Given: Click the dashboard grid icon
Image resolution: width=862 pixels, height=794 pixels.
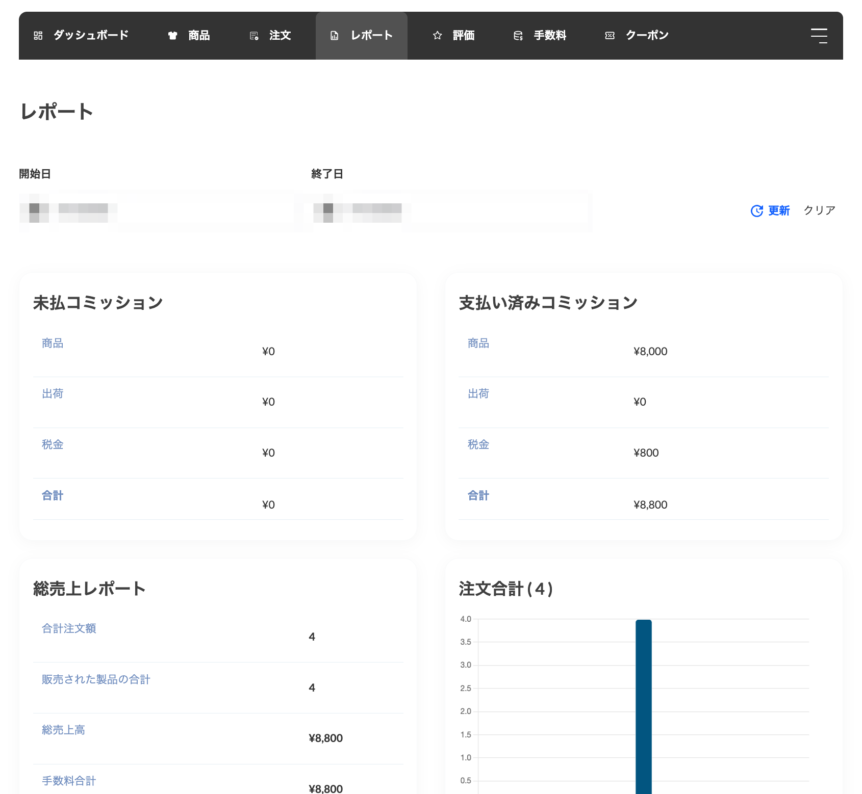Looking at the screenshot, I should point(38,36).
